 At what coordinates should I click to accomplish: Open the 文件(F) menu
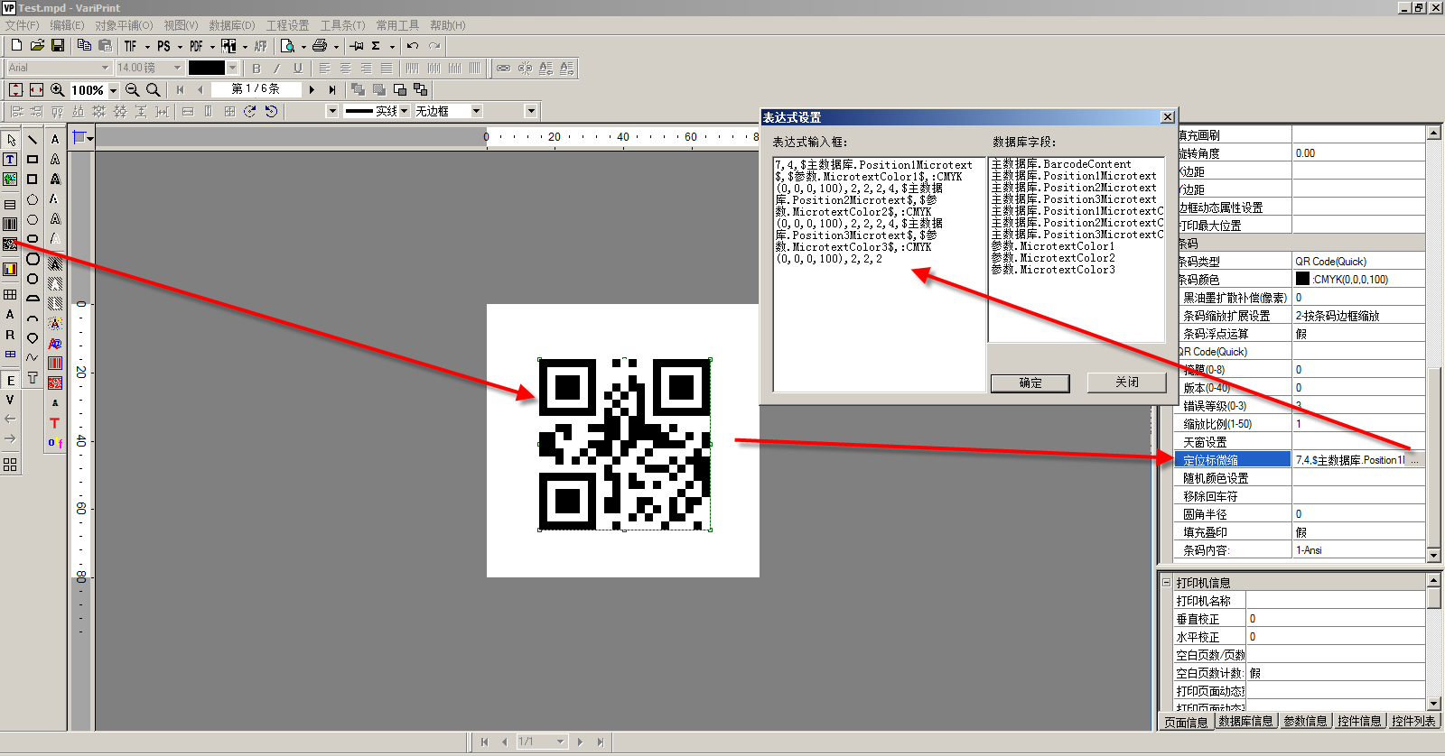pos(23,25)
